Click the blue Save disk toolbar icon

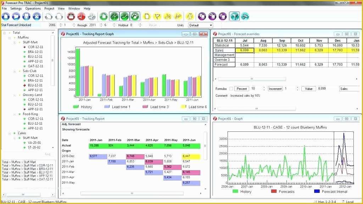[x=26, y=16]
